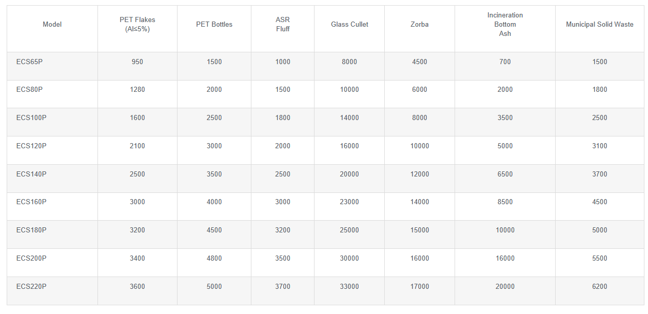Screen dimensions: 648x314
Task: Click the Model column header
Action: 52,25
